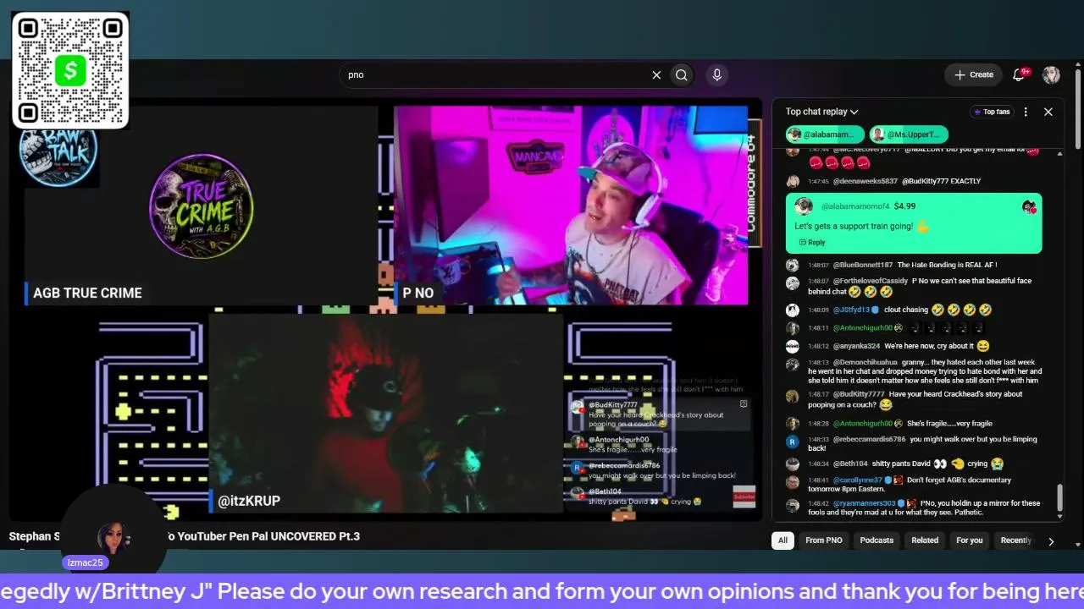Click @anyanka324 username in chat
Viewport: 1084px width, 609px height.
[857, 346]
